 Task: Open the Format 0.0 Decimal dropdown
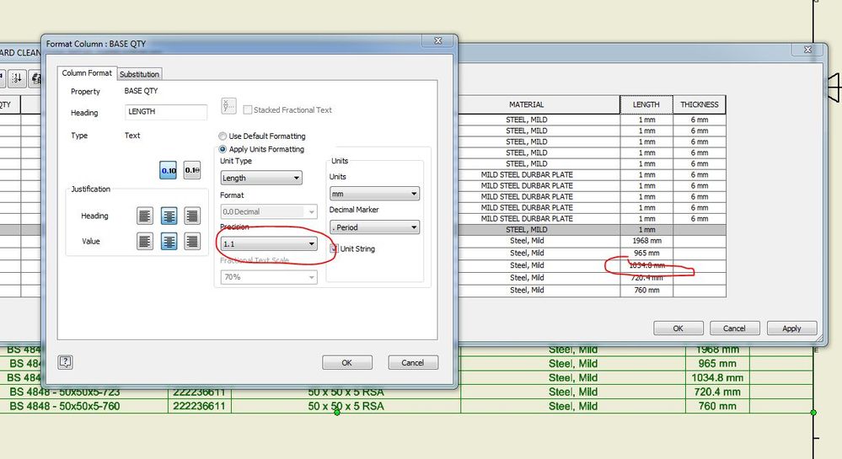click(x=269, y=211)
